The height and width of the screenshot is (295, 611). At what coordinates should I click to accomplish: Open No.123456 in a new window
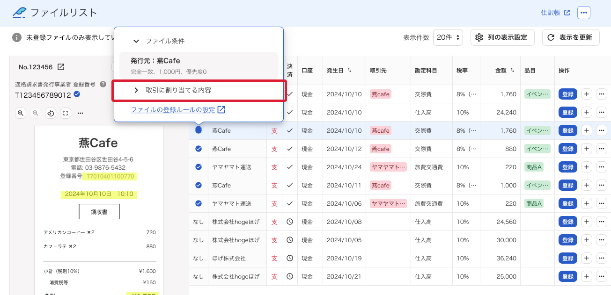(x=61, y=67)
